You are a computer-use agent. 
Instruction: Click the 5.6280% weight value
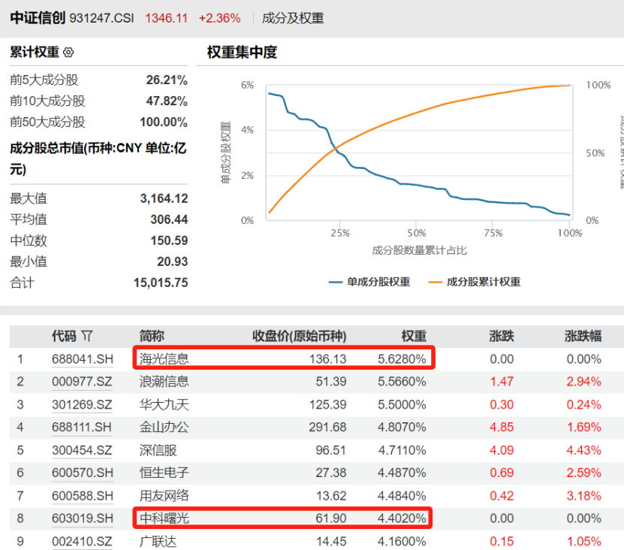(x=402, y=359)
